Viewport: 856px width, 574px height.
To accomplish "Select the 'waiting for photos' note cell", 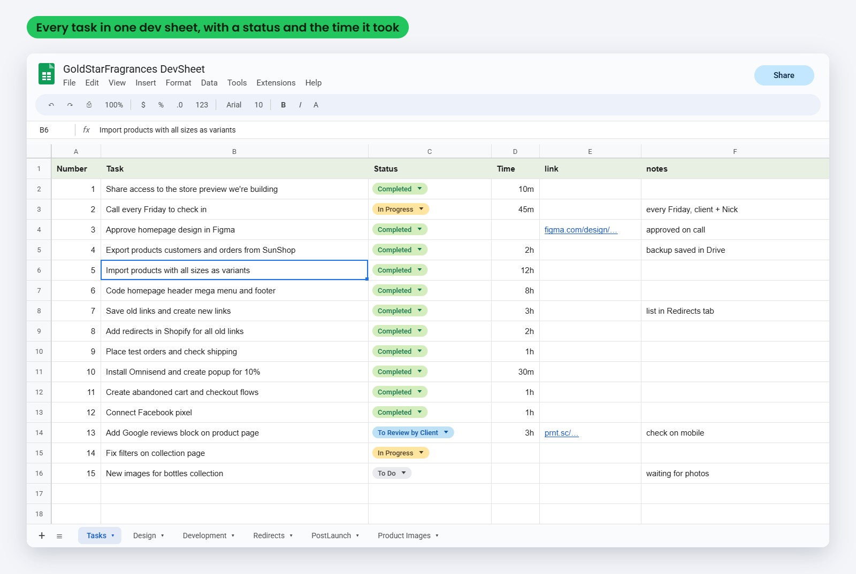I will (x=735, y=474).
